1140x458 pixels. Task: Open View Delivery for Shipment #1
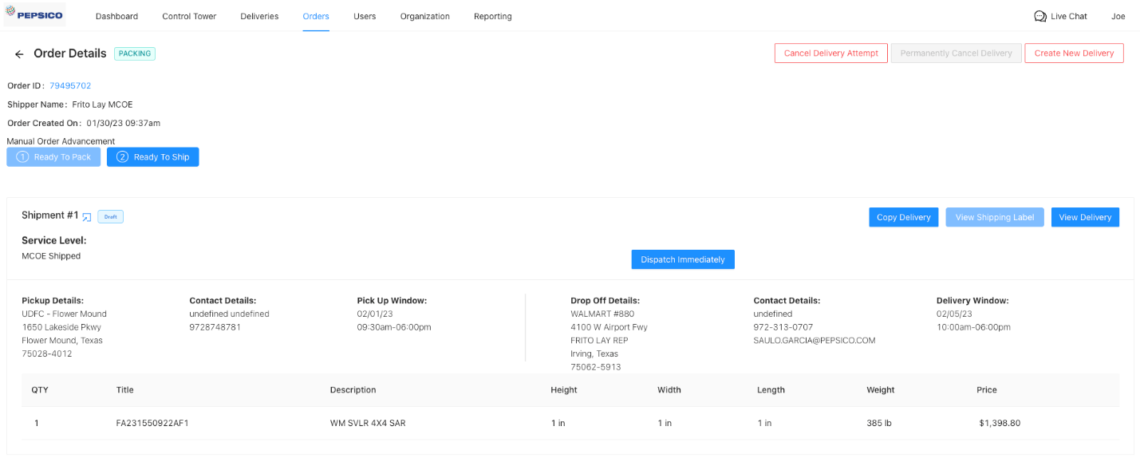point(1085,217)
